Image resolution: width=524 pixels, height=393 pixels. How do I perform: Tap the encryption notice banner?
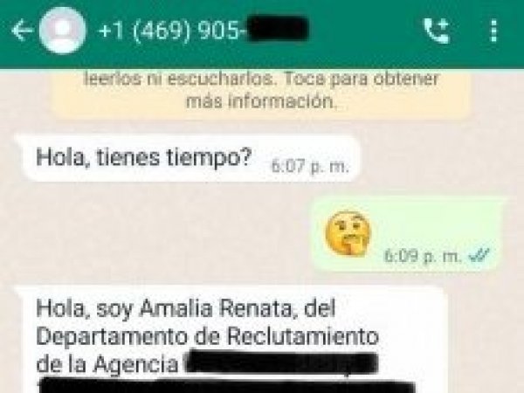262,94
